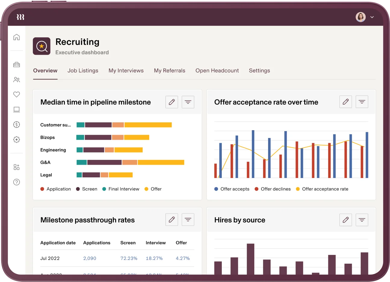Toggle the Application legend item
The image size is (390, 282).
pos(56,189)
